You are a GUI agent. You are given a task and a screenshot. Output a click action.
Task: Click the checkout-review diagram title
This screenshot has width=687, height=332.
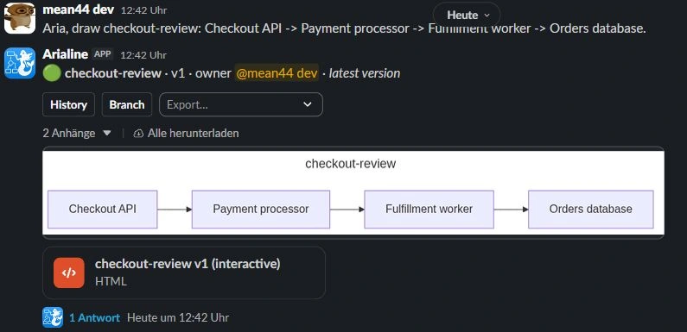point(351,164)
